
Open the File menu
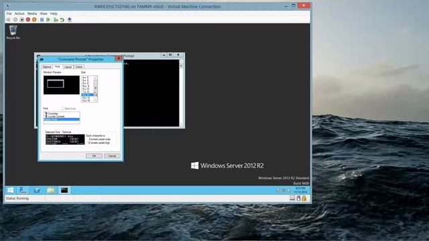click(x=9, y=13)
